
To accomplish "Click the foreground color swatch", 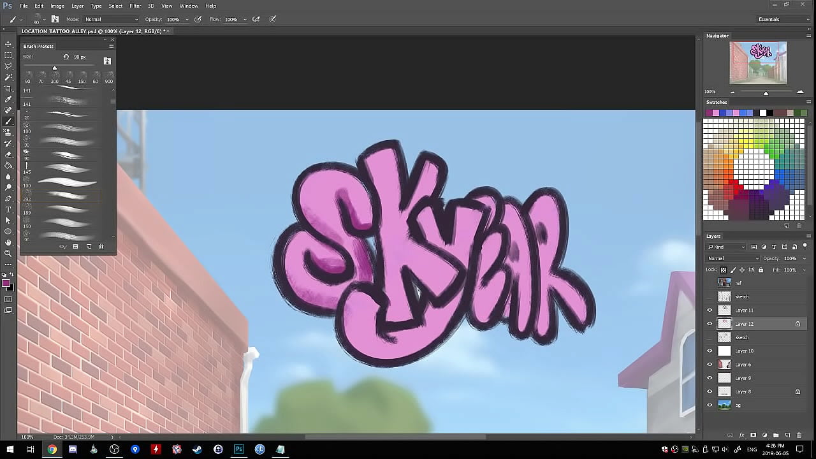I will (6, 283).
